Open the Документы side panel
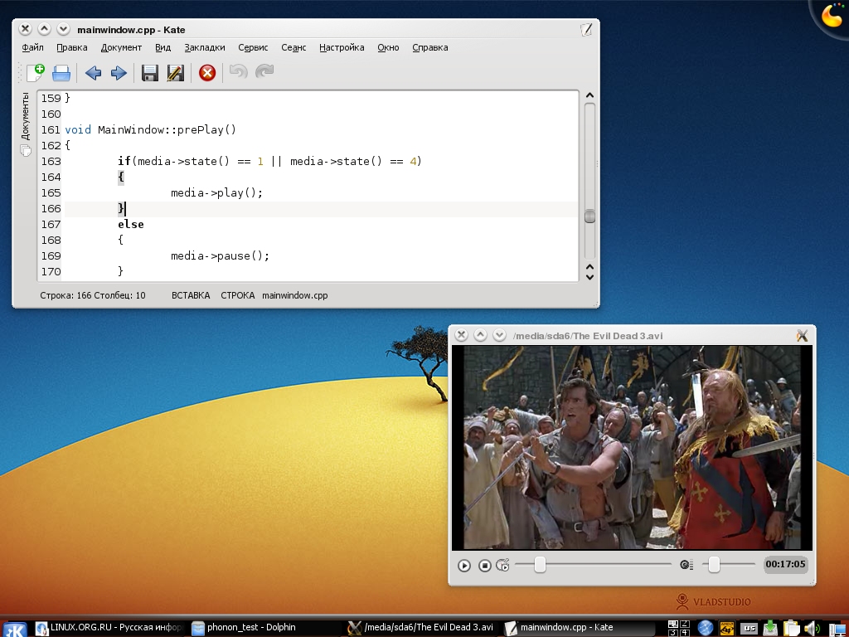Screen dimensions: 849x637 click(x=25, y=124)
